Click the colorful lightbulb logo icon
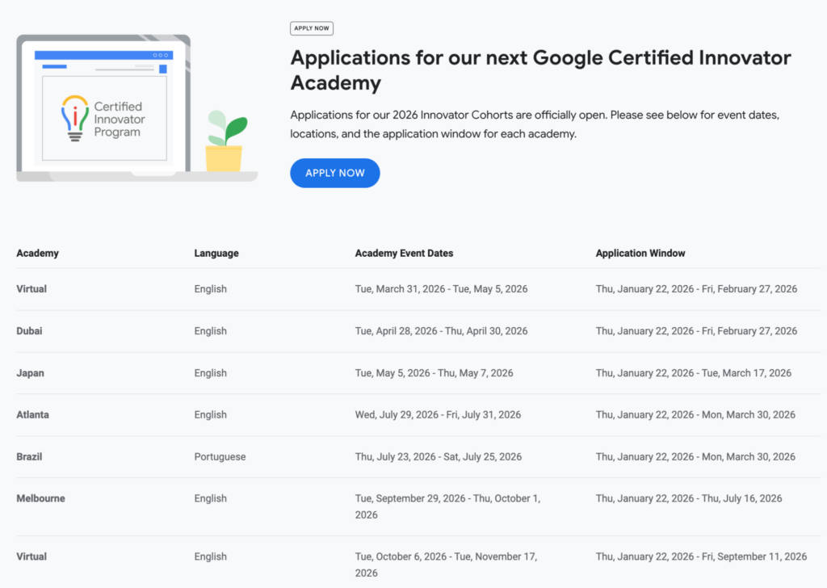The height and width of the screenshot is (588, 827). [75, 118]
